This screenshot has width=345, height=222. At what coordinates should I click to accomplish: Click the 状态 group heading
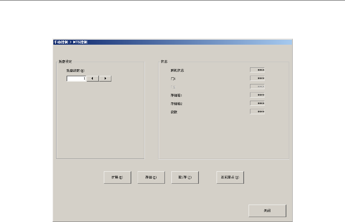164,62
